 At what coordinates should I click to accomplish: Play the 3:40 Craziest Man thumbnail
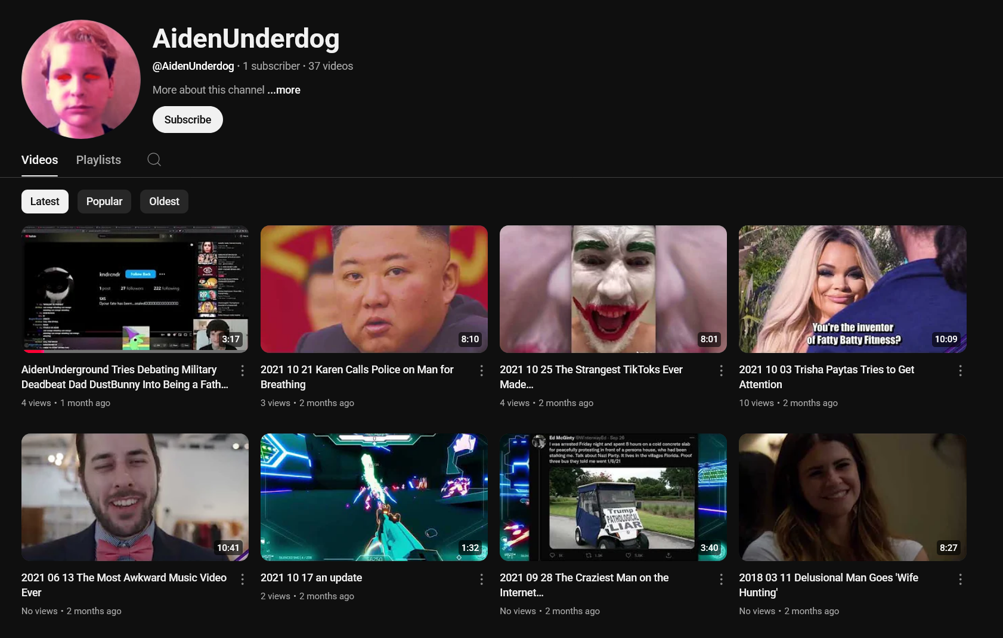(613, 497)
